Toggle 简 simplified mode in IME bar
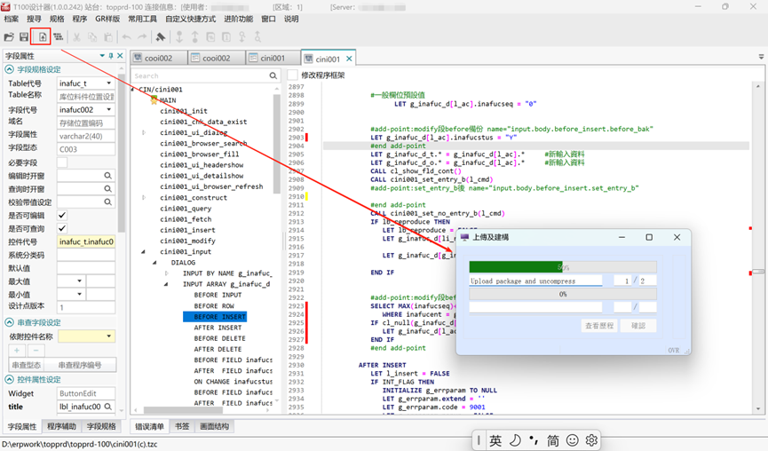Screen dimensions: 768x451 pyautogui.click(x=552, y=440)
